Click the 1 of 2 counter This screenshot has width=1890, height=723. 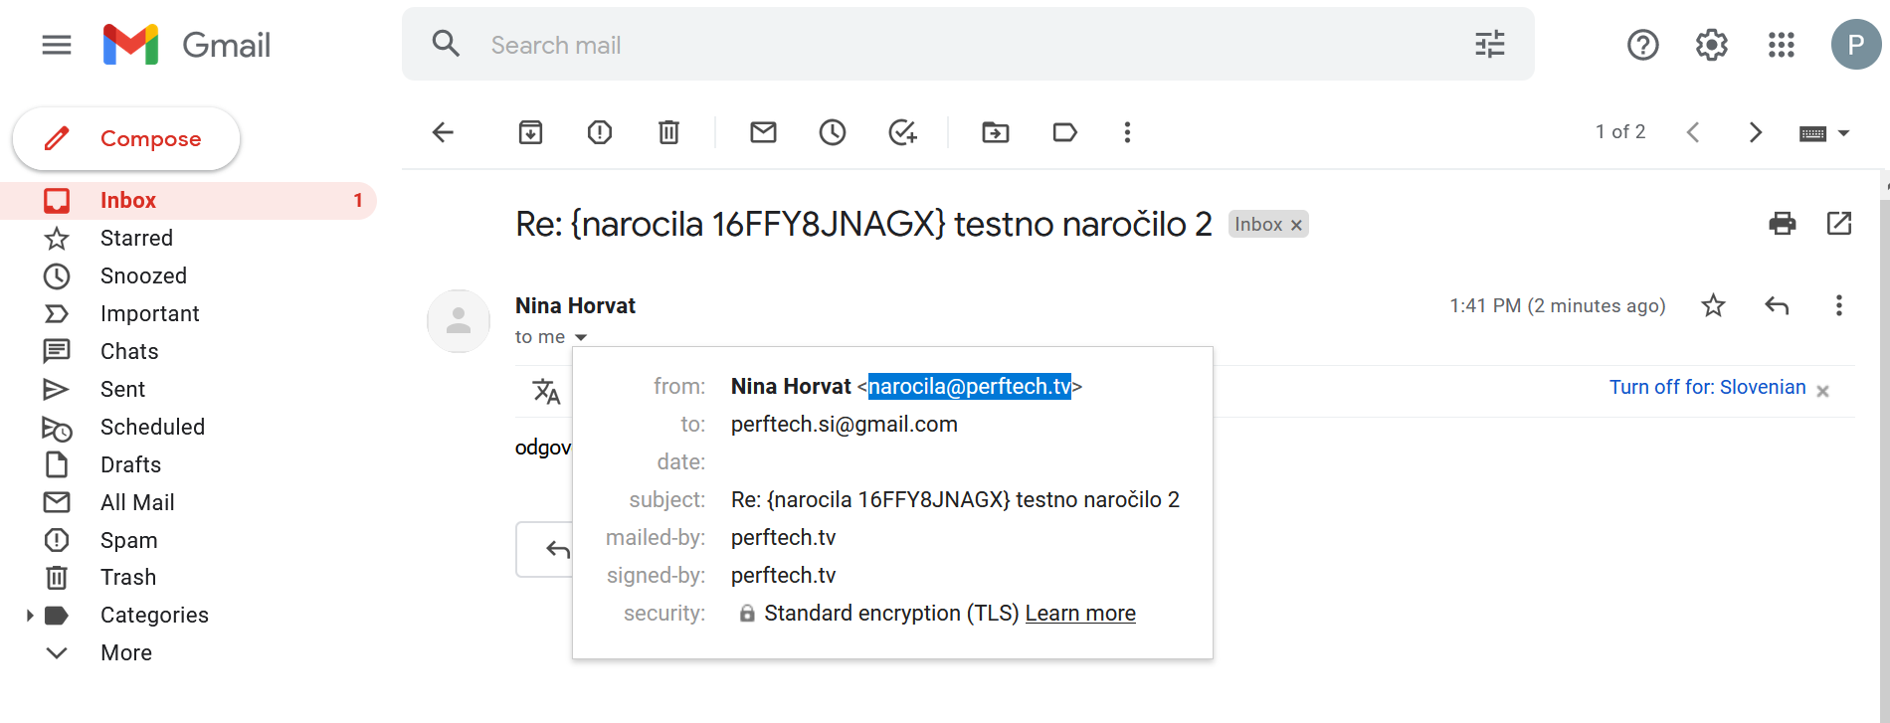[x=1620, y=132]
